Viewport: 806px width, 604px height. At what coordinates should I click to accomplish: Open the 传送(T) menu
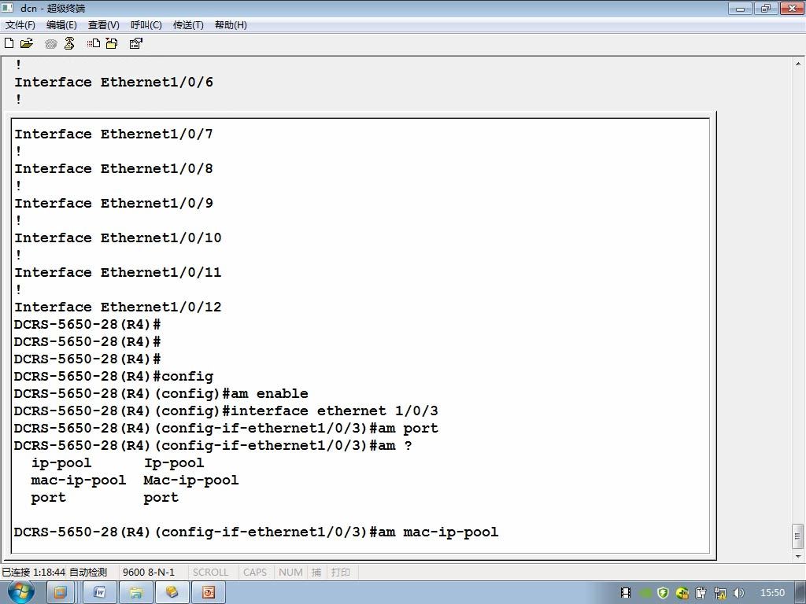click(x=188, y=24)
